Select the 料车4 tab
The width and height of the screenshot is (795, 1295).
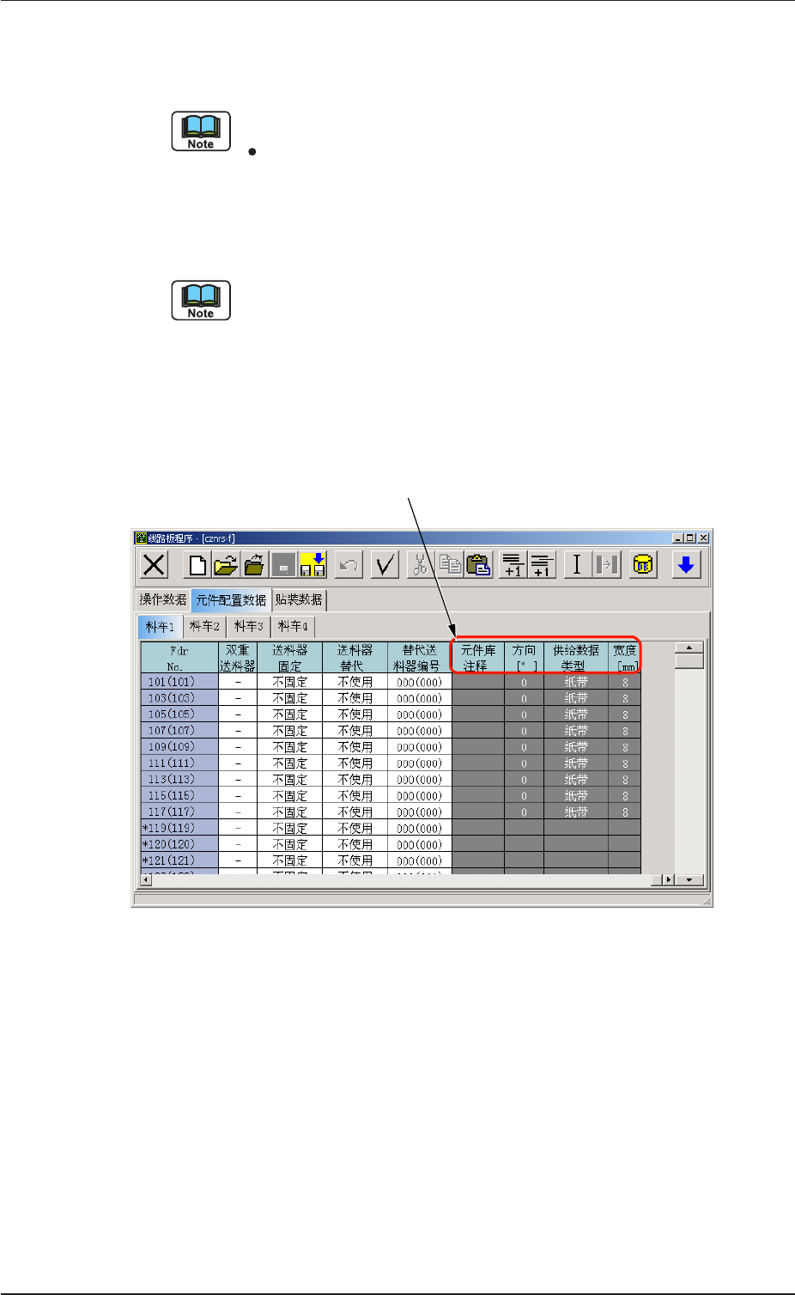coord(293,627)
